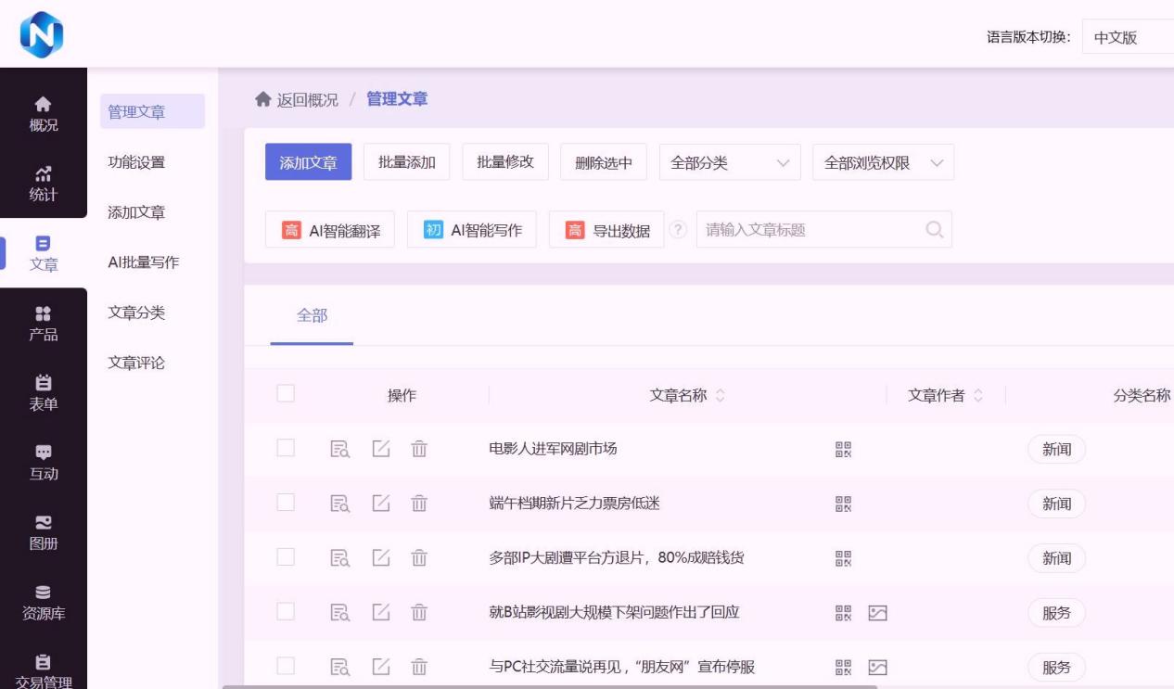
Task: Click the preview icon for 电影人进军网剧市场
Action: coord(340,449)
